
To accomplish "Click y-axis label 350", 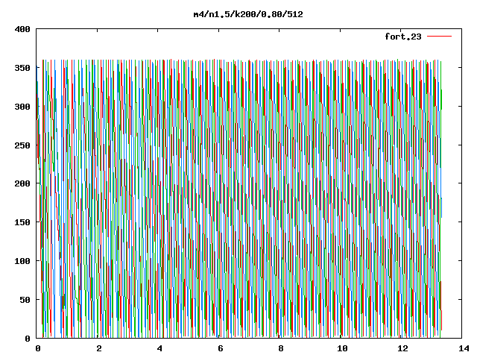I will pos(22,68).
